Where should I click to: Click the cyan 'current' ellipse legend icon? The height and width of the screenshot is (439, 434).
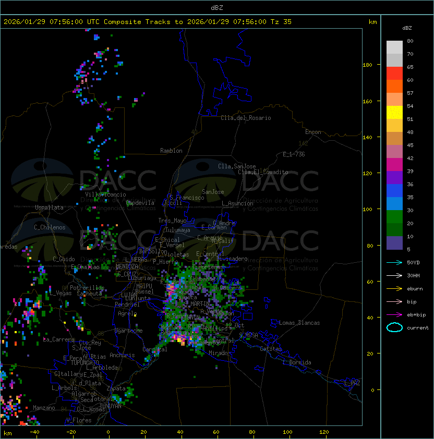(394, 327)
